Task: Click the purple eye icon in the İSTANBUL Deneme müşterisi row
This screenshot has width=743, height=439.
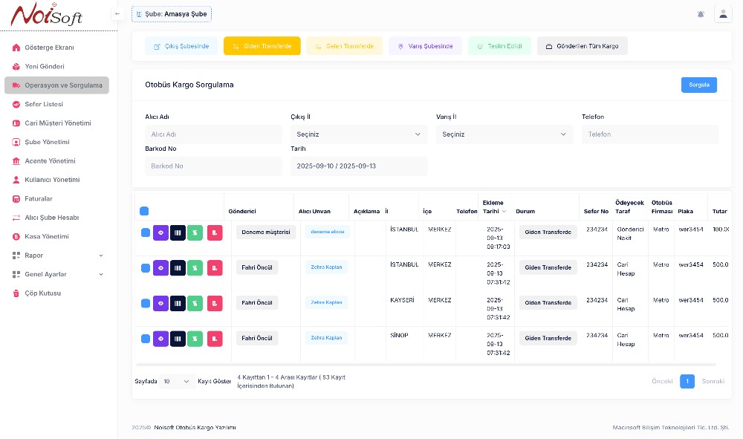Action: 161,232
